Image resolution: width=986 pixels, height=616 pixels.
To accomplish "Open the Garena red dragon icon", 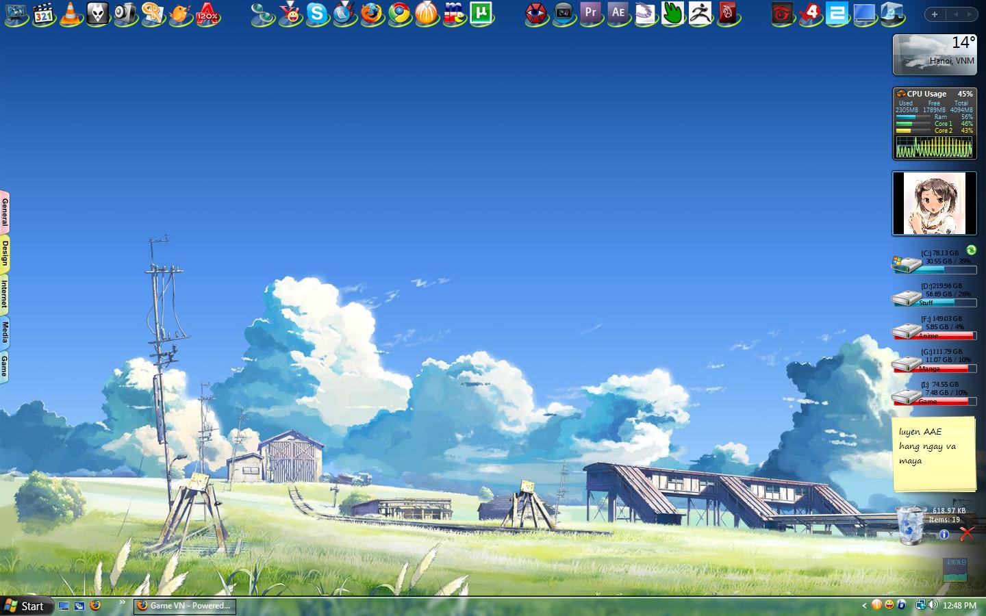I will tap(782, 14).
